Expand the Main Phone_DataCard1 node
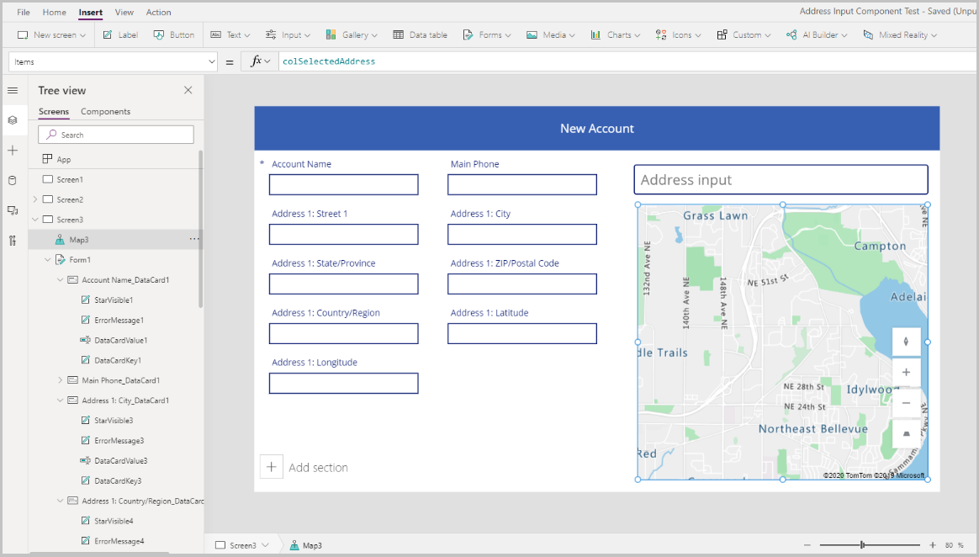This screenshot has height=557, width=979. click(60, 380)
